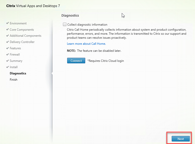
Task: Select the Delivery Controller step
Action: click(x=22, y=42)
